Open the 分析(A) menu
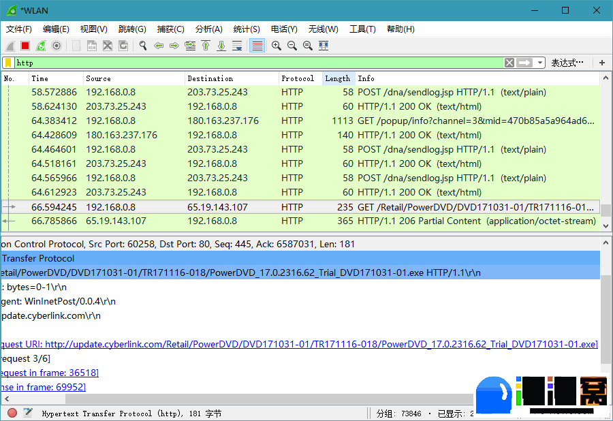Screen dimensions: 613x421 (x=209, y=29)
